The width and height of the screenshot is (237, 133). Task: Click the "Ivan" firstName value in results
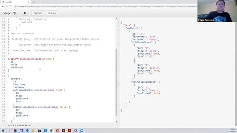(x=153, y=37)
